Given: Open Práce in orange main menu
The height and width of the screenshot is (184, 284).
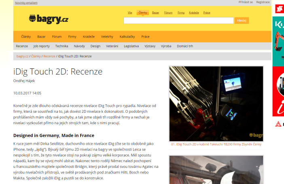Looking at the screenshot, I should (x=145, y=36).
